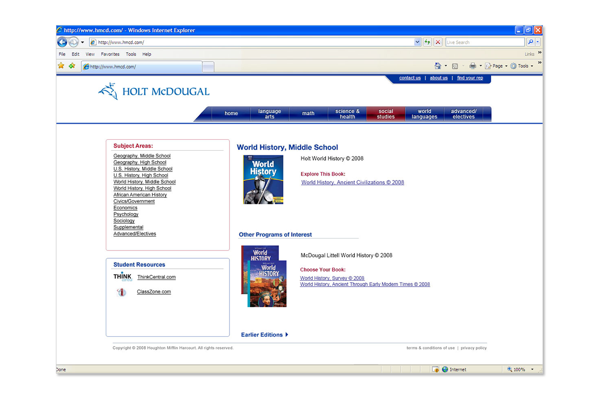Open the search provider options dropdown
This screenshot has height=399, width=599.
(538, 42)
